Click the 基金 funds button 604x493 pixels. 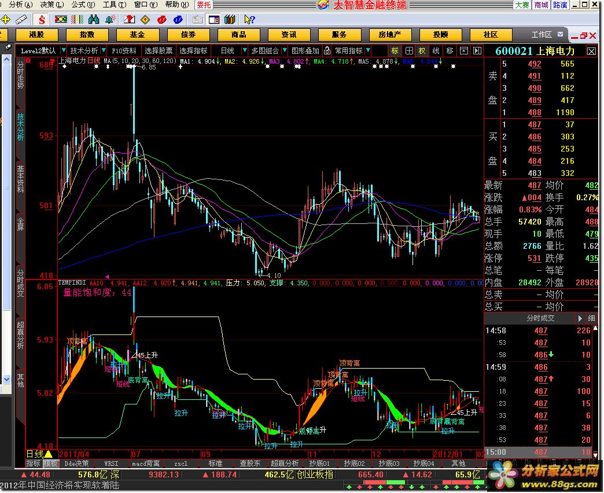click(x=138, y=35)
